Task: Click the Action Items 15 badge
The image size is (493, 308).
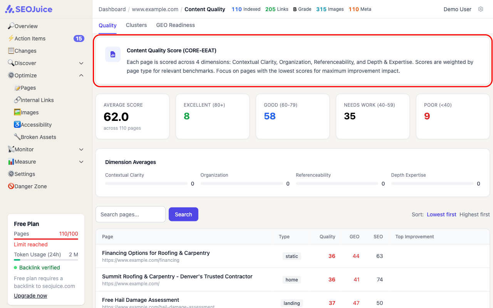Action: pyautogui.click(x=79, y=38)
